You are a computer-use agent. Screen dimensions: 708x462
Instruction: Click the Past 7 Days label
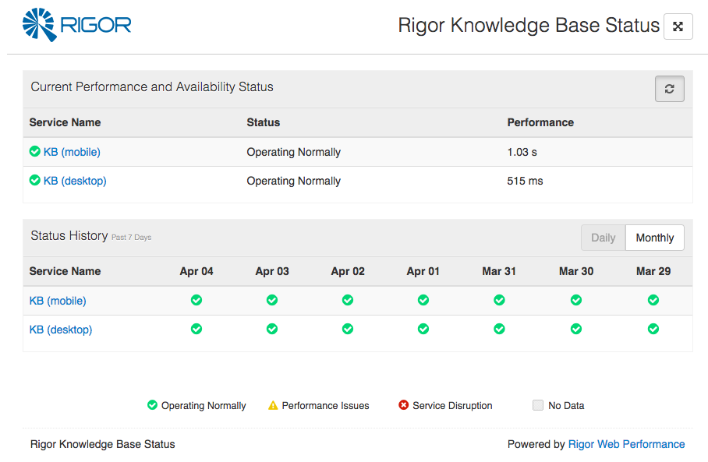point(132,238)
